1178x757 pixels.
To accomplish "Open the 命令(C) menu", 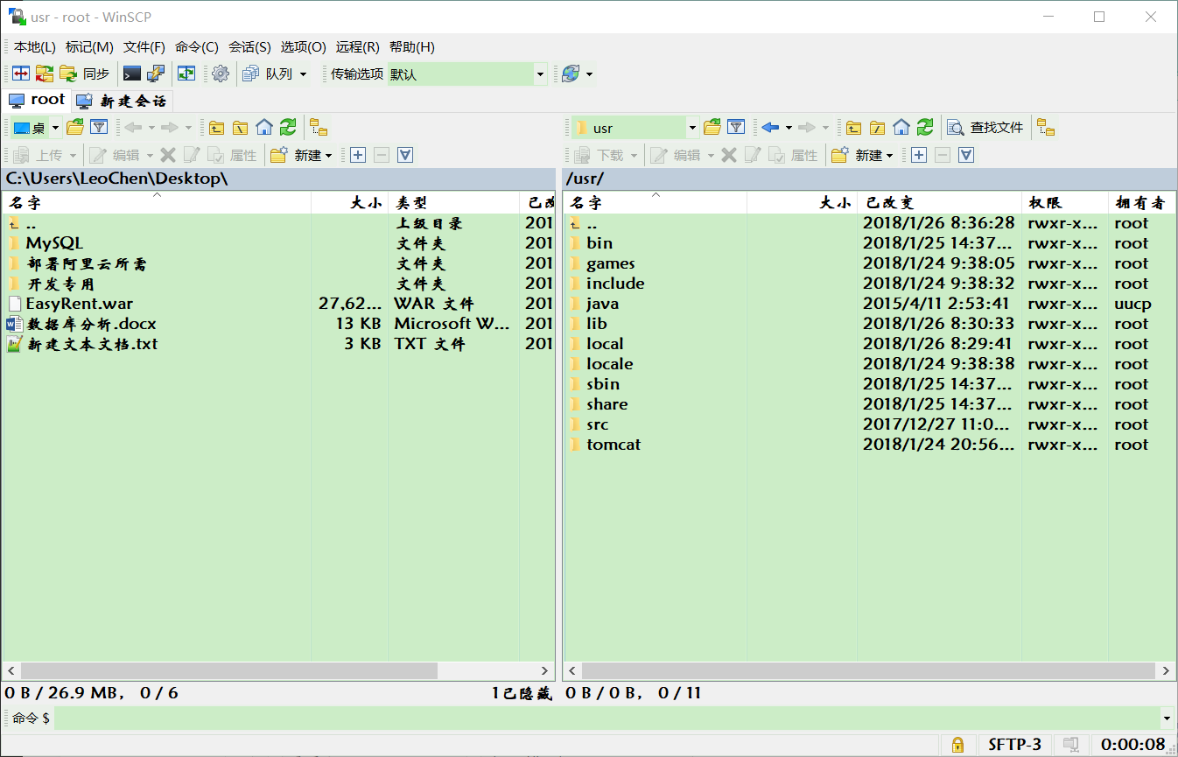I will click(197, 47).
